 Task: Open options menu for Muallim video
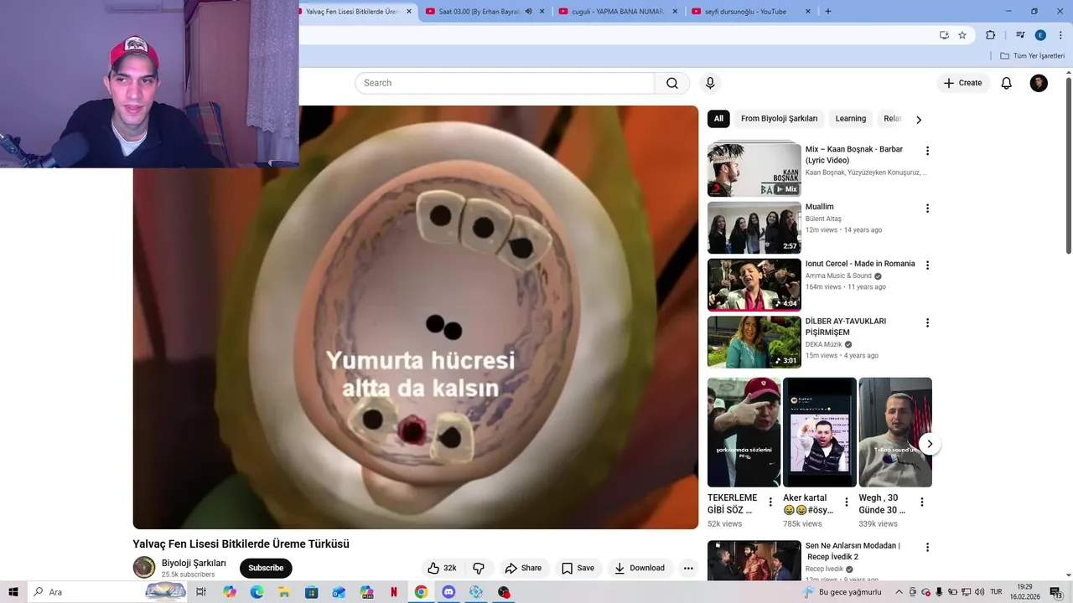coord(927,208)
